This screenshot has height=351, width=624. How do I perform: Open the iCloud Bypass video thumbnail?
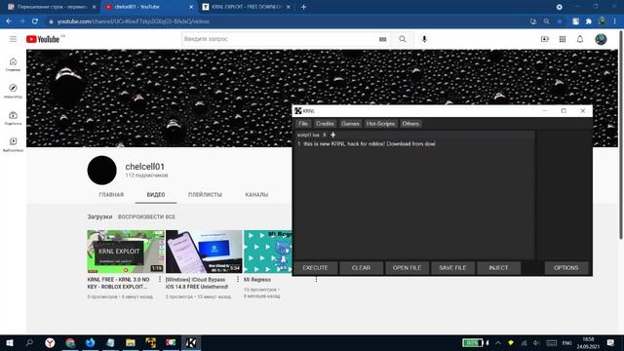coord(204,252)
